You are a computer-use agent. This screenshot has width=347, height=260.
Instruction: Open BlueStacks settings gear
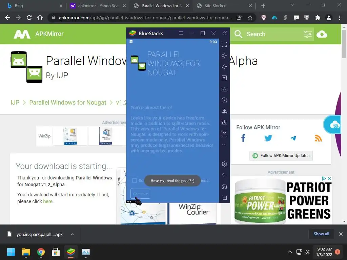pyautogui.click(x=224, y=164)
